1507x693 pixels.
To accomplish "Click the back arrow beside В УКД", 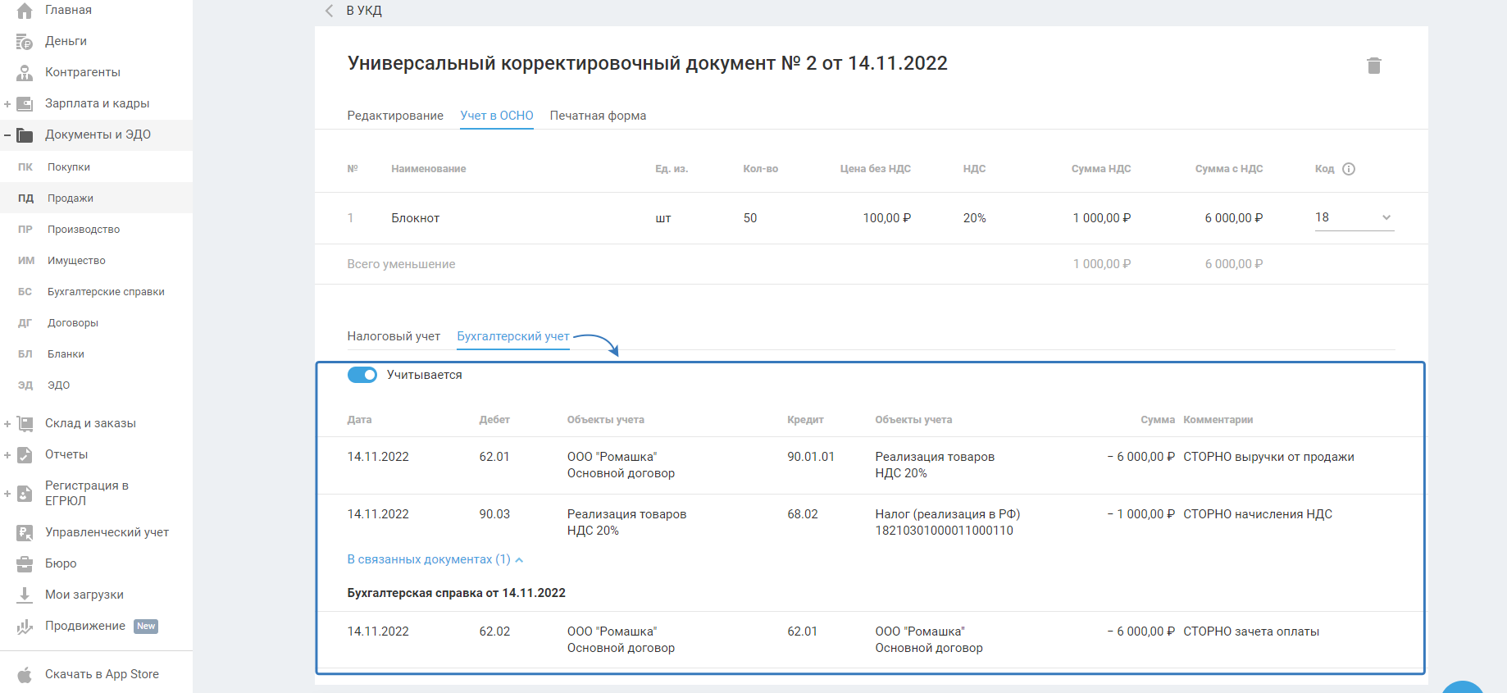I will [330, 11].
